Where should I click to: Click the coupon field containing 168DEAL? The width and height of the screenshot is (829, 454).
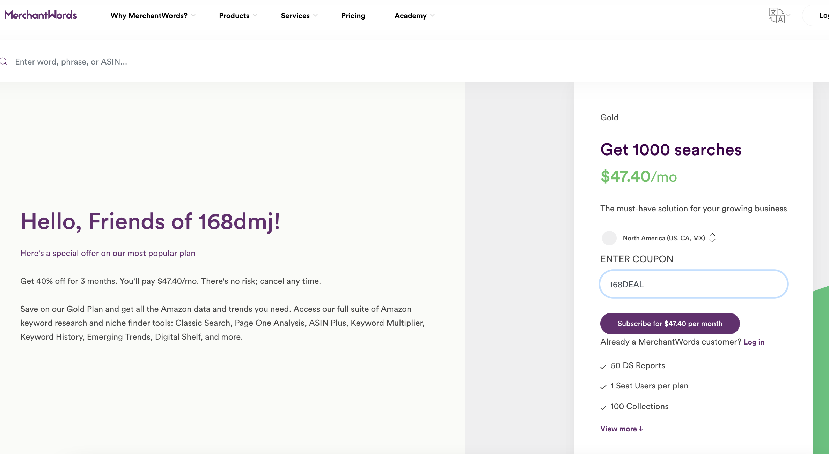694,284
